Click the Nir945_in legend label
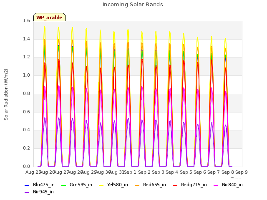The image size is (267, 200). (x=43, y=192)
